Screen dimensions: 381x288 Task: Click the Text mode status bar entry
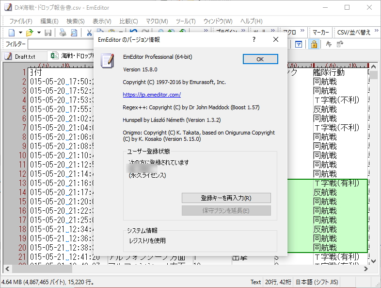point(255,282)
